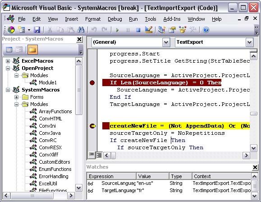Toggle Design Mode icon

pyautogui.click(x=148, y=30)
